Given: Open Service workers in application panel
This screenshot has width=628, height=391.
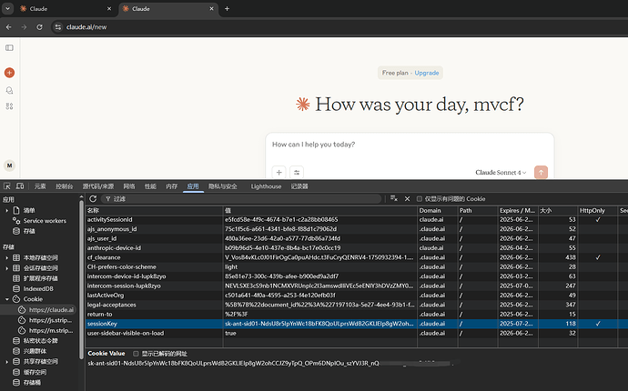Looking at the screenshot, I should coord(45,221).
